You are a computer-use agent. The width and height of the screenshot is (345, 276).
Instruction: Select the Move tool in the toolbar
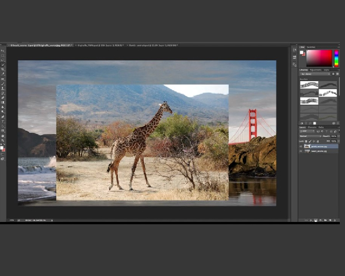click(2, 51)
